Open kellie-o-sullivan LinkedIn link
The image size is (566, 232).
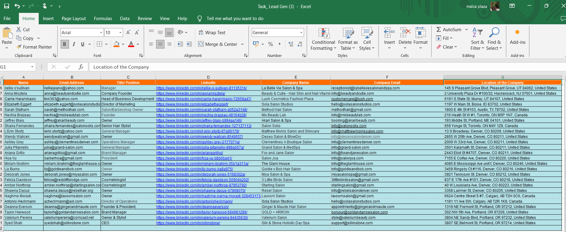pos(201,88)
